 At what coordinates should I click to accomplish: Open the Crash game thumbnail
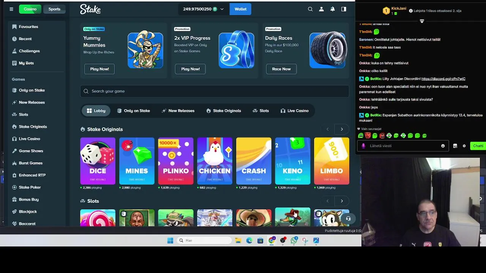point(254,161)
